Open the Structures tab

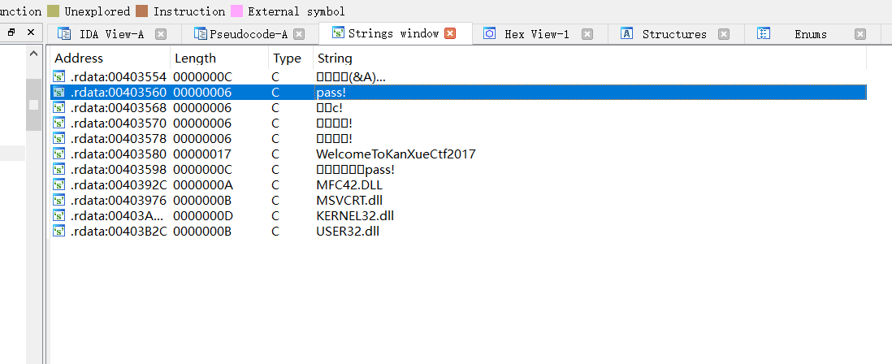674,34
